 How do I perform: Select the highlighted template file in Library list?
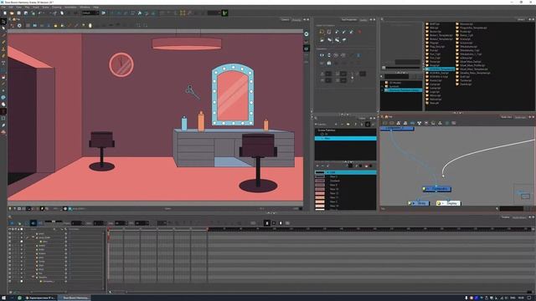click(440, 69)
